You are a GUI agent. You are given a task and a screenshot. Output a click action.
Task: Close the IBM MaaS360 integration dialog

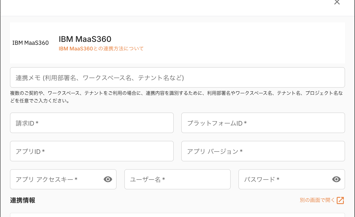(x=337, y=2)
